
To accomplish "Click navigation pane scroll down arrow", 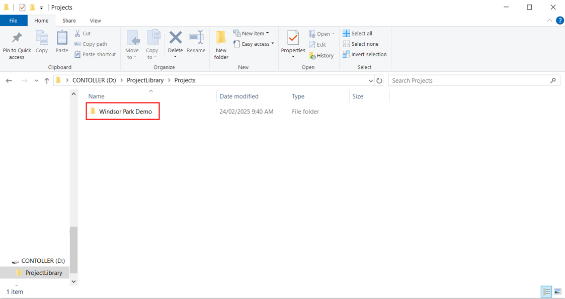I will coord(74,281).
